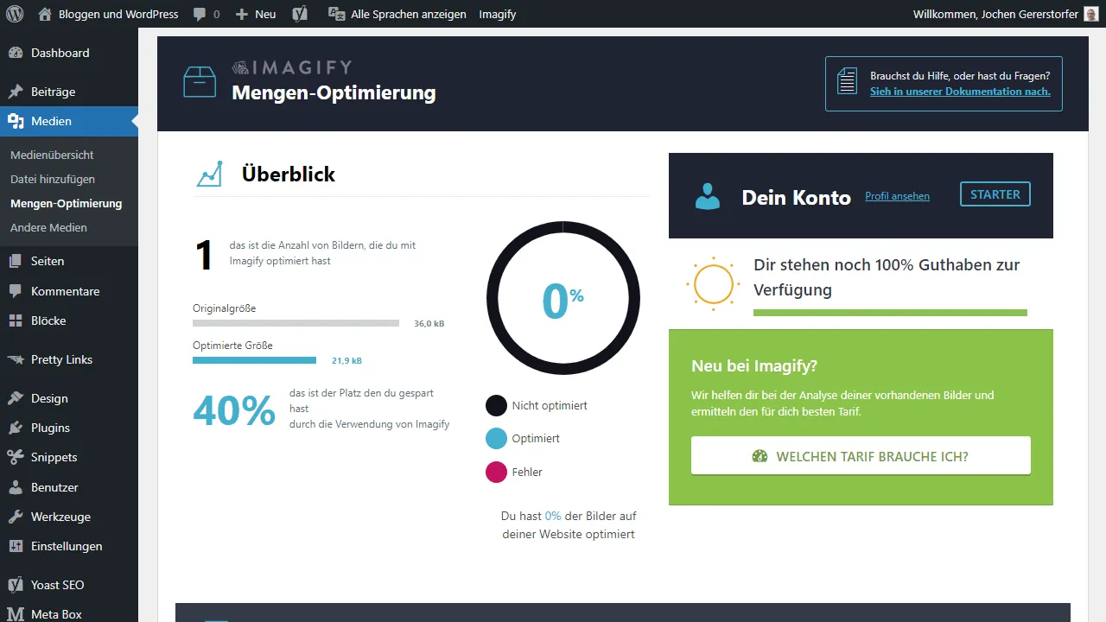Viewport: 1106px width, 622px height.
Task: Click the Meta Box M icon
Action: (x=16, y=614)
